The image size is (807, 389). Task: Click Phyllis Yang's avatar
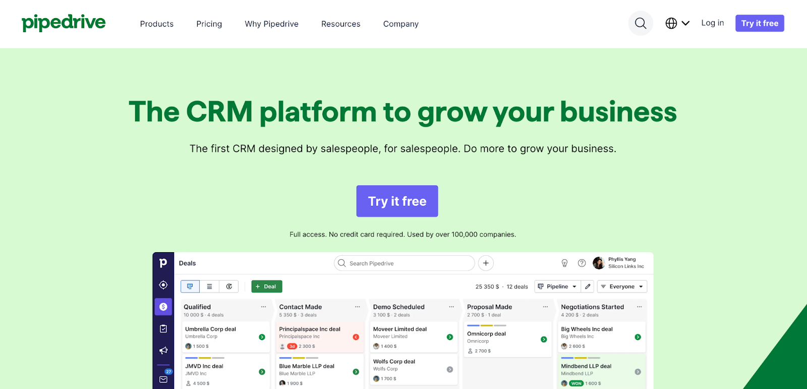[x=599, y=263]
